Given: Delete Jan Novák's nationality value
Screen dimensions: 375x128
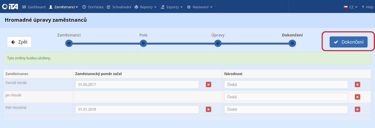Looking at the screenshot, I should click(357, 97).
